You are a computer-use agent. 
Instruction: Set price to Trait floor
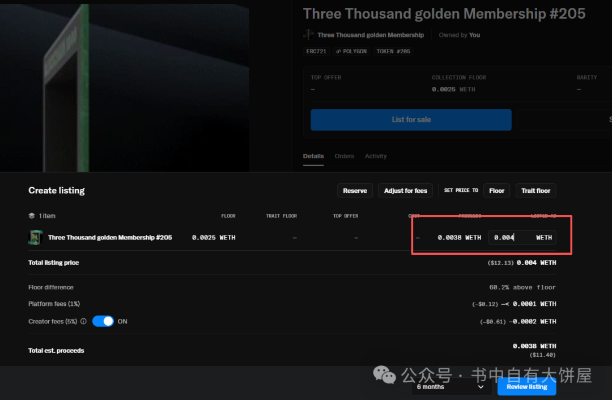click(535, 191)
